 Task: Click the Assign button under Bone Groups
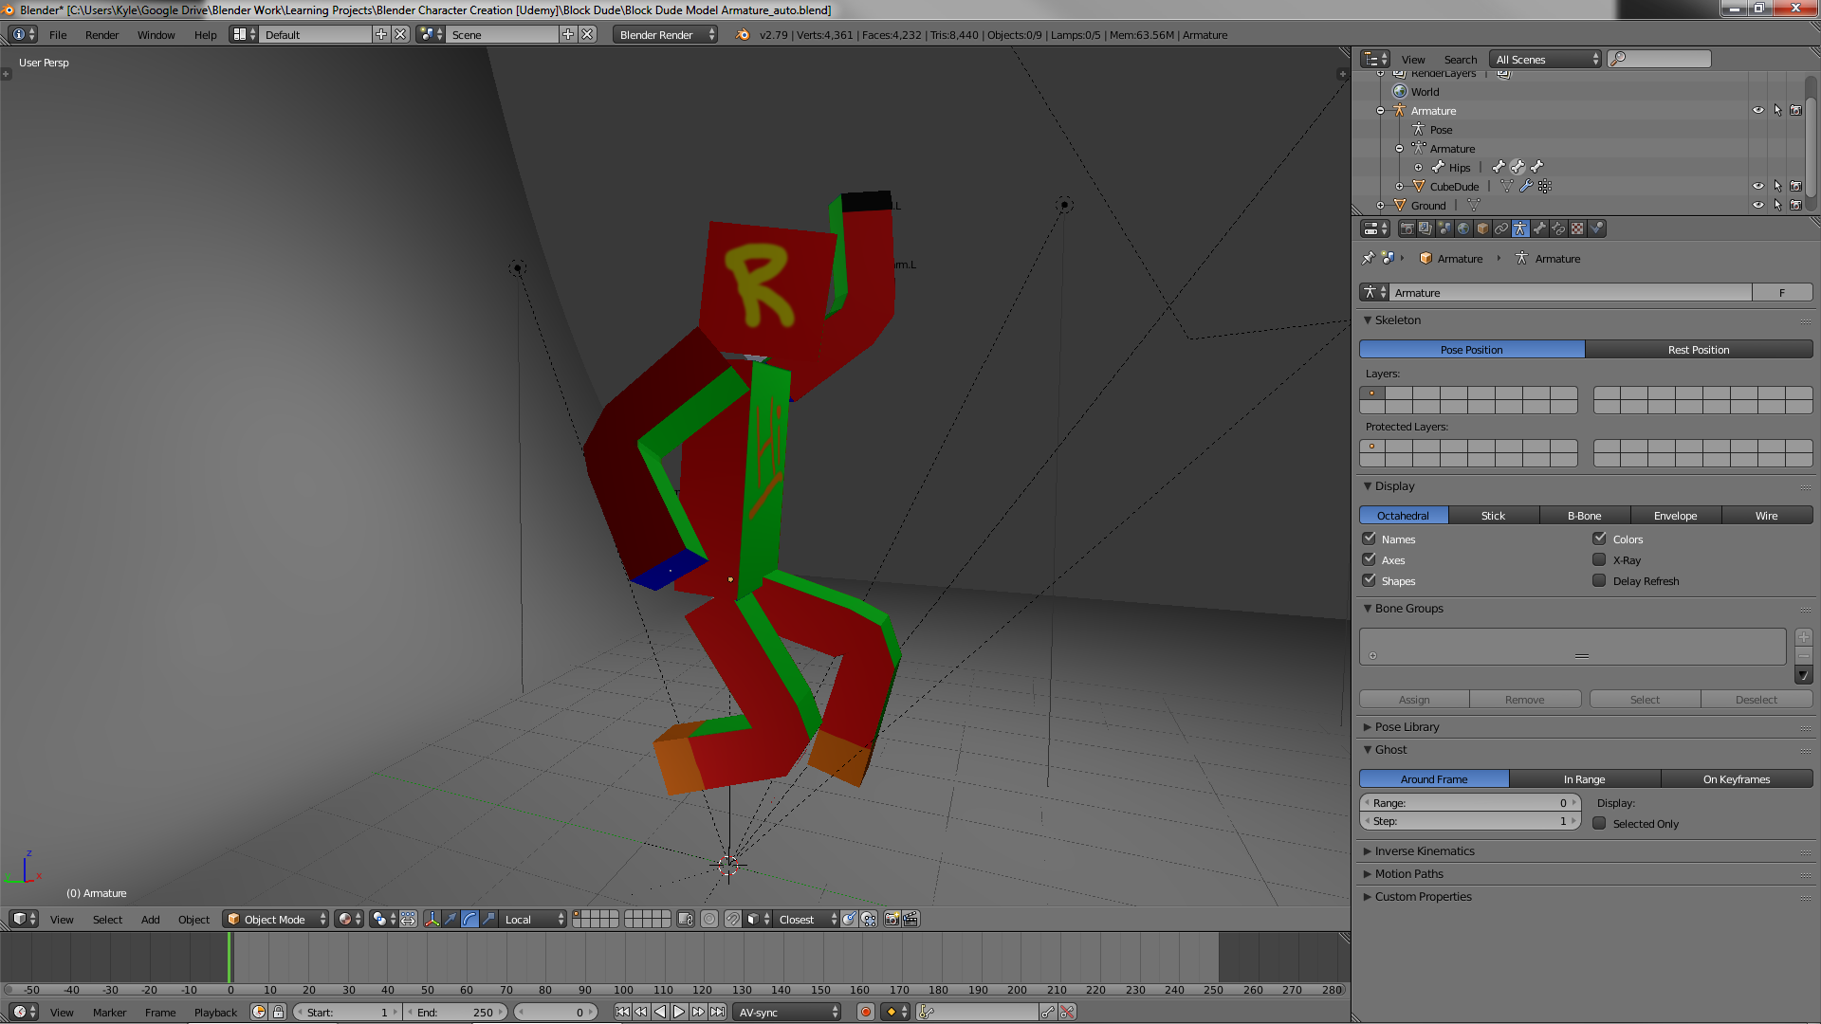click(x=1413, y=699)
